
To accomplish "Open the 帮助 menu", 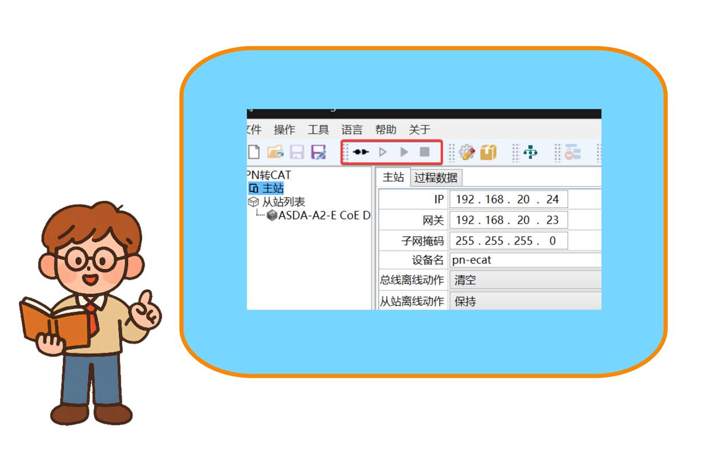I will coord(386,130).
